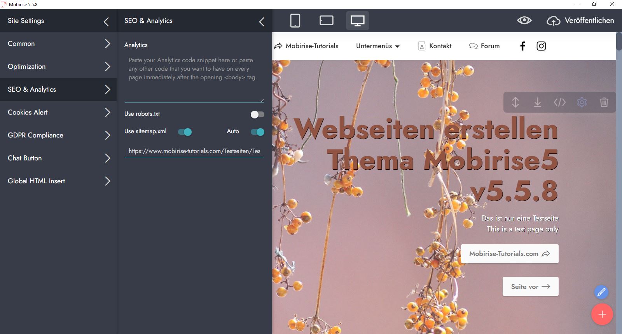Screen dimensions: 622x334
Task: Click the Instagram icon in navbar
Action: [x=541, y=46]
